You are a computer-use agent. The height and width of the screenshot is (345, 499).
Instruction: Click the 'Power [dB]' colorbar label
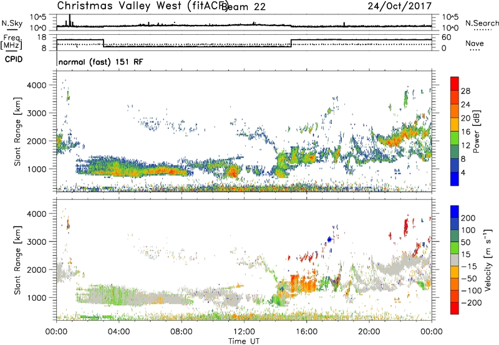(x=476, y=131)
